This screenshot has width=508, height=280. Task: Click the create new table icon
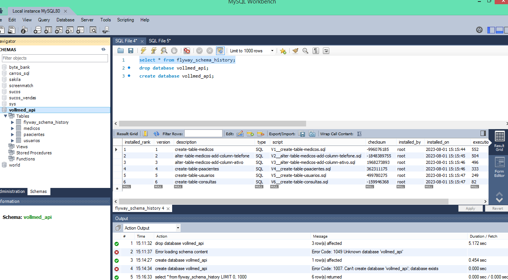pos(48,30)
